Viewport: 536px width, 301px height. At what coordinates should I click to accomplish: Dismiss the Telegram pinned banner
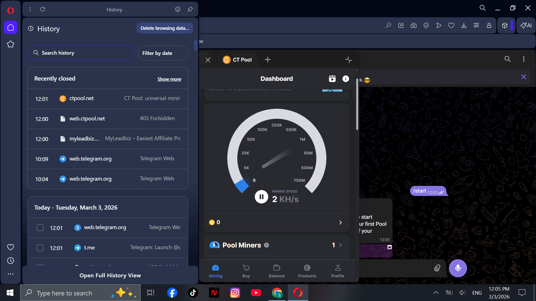point(524,77)
